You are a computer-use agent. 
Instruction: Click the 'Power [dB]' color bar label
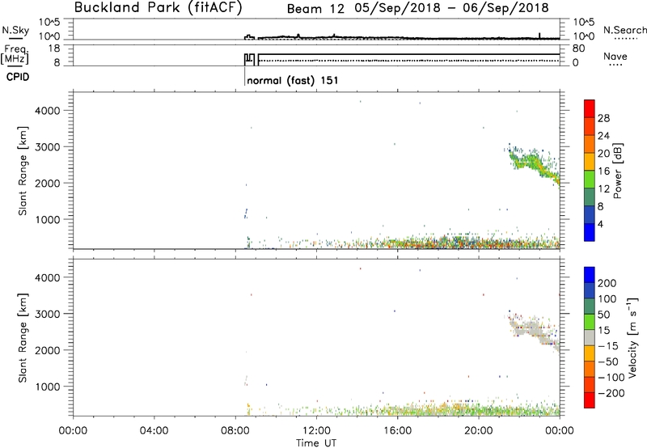(617, 171)
